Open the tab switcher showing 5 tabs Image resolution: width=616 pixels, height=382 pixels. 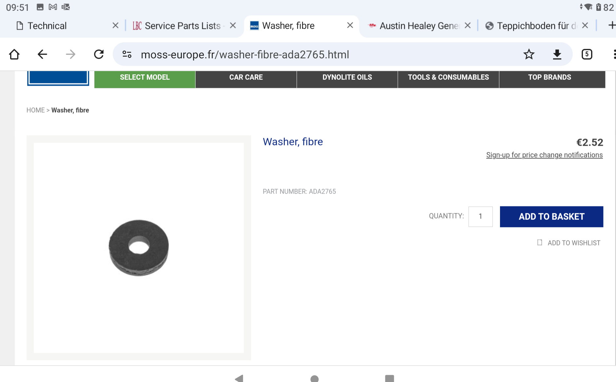click(587, 54)
